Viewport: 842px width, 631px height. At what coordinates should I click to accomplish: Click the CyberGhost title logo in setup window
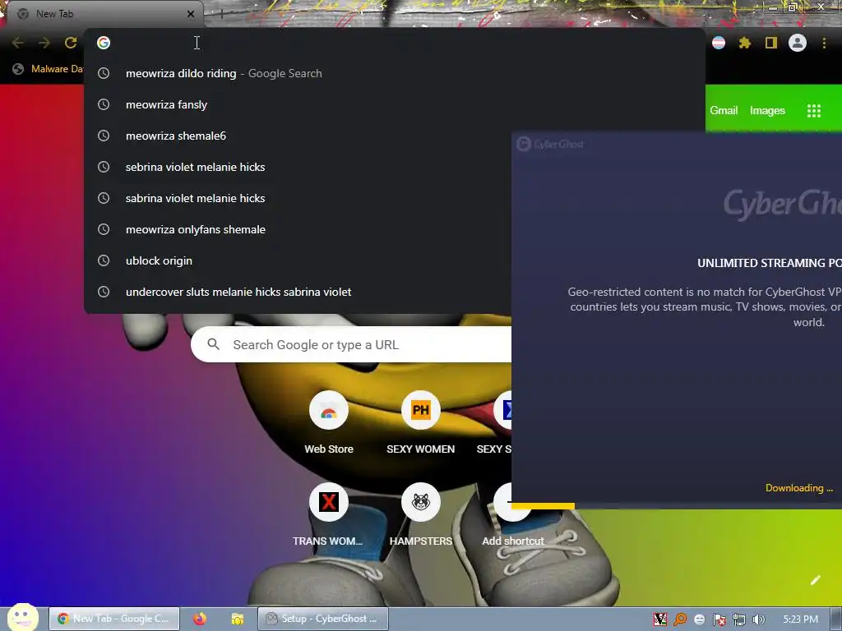pyautogui.click(x=550, y=144)
